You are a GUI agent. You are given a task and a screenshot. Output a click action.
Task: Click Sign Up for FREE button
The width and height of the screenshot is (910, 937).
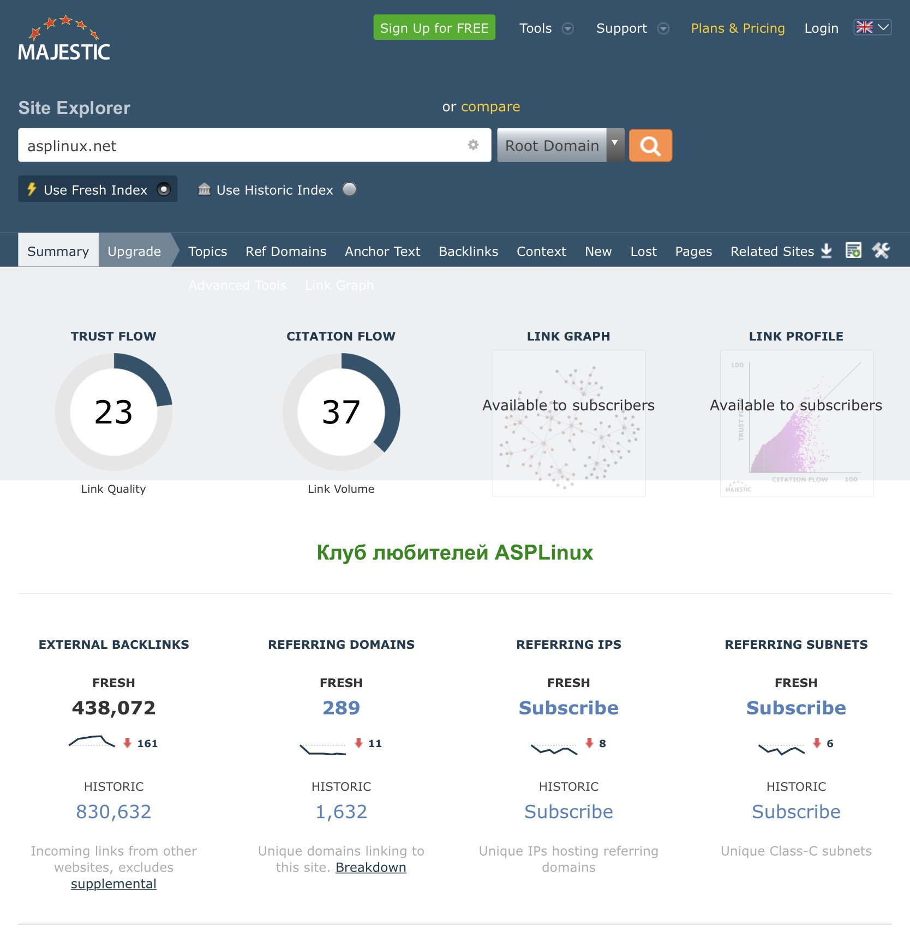434,27
